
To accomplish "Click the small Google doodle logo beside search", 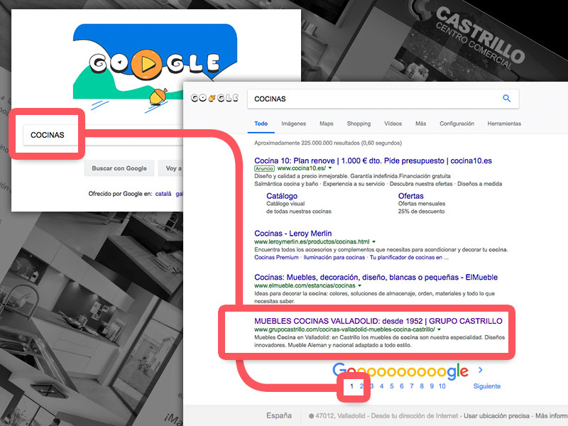I will tap(214, 98).
